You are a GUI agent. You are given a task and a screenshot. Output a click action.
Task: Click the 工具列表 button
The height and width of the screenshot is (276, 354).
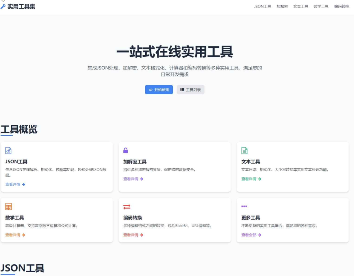pos(190,89)
